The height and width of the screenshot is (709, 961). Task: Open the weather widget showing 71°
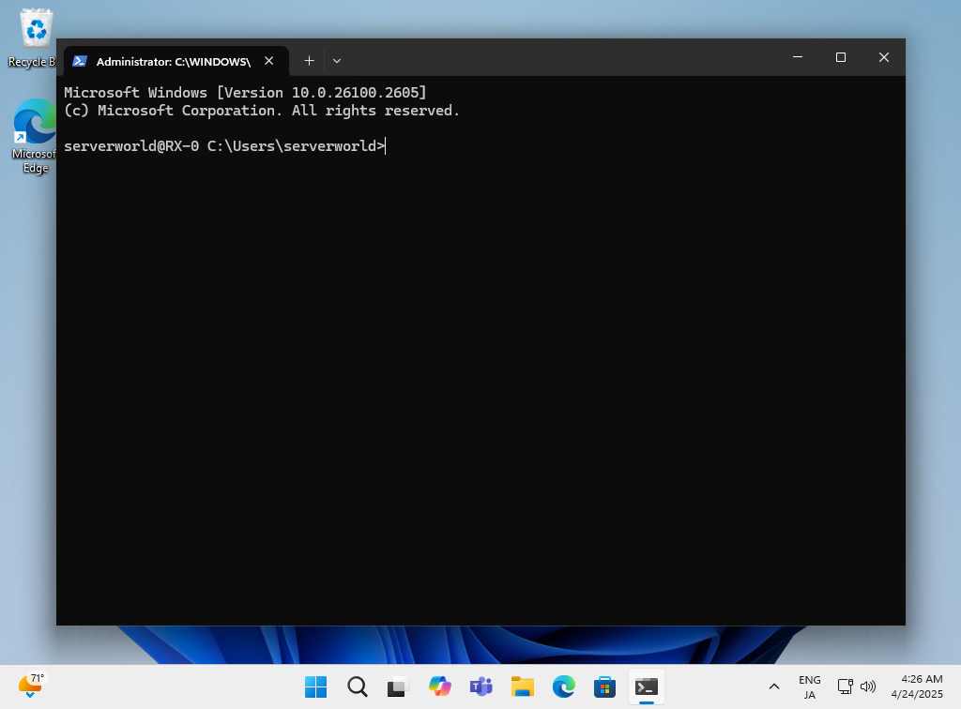[31, 685]
